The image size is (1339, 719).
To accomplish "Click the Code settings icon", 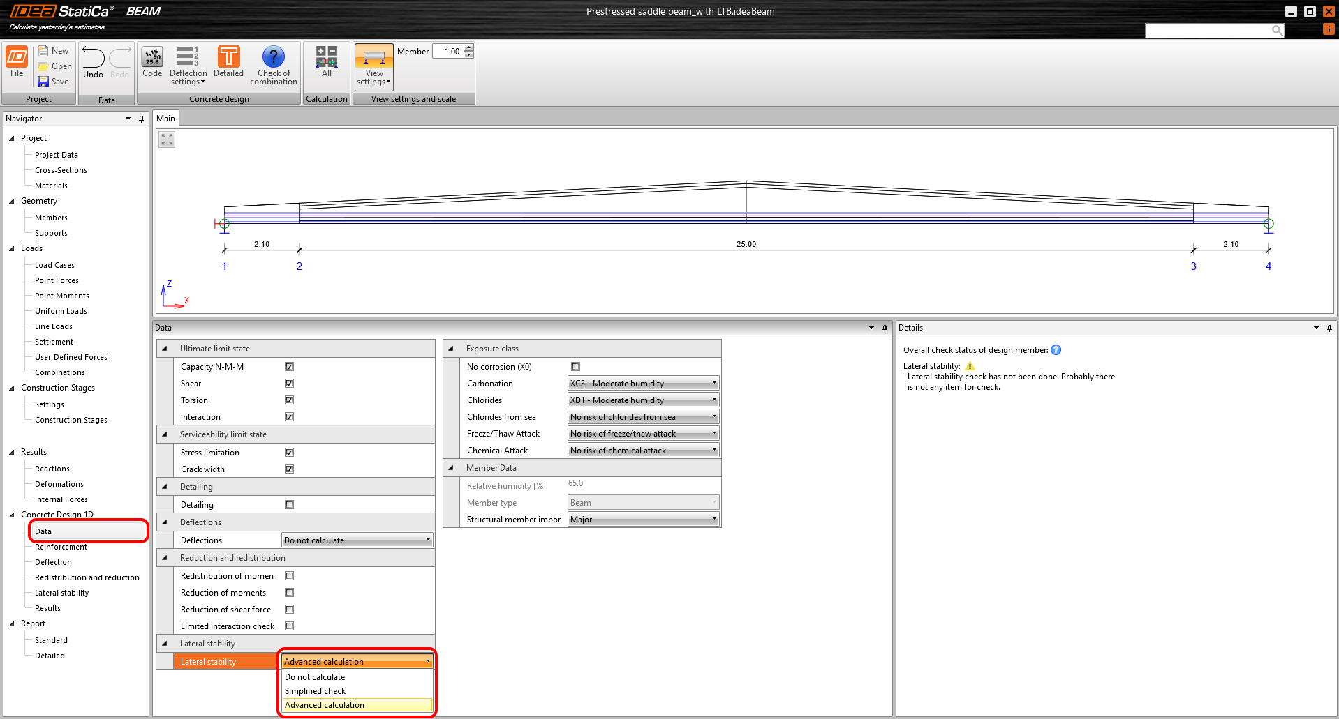I will [152, 58].
